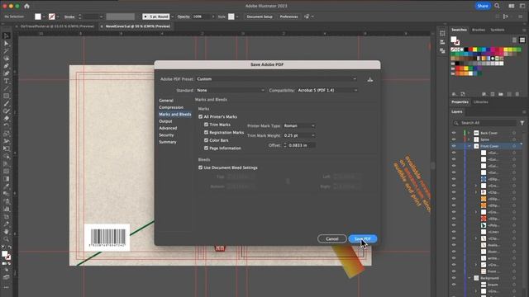Select the Hand tool
This screenshot has width=529, height=297.
pos(6,232)
